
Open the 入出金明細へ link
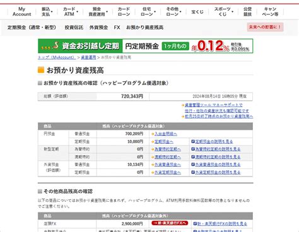coord(166,134)
